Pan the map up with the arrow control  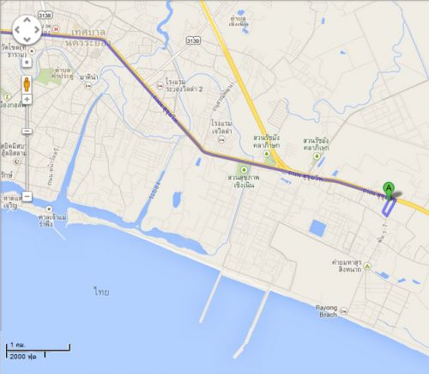(x=27, y=21)
